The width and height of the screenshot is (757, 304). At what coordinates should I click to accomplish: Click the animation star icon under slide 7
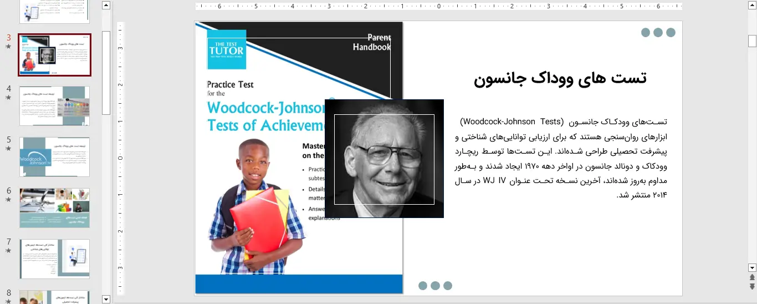coord(8,251)
